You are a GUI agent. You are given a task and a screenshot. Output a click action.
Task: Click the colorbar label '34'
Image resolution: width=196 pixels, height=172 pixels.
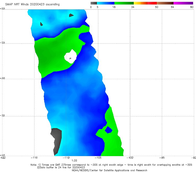(133, 7)
